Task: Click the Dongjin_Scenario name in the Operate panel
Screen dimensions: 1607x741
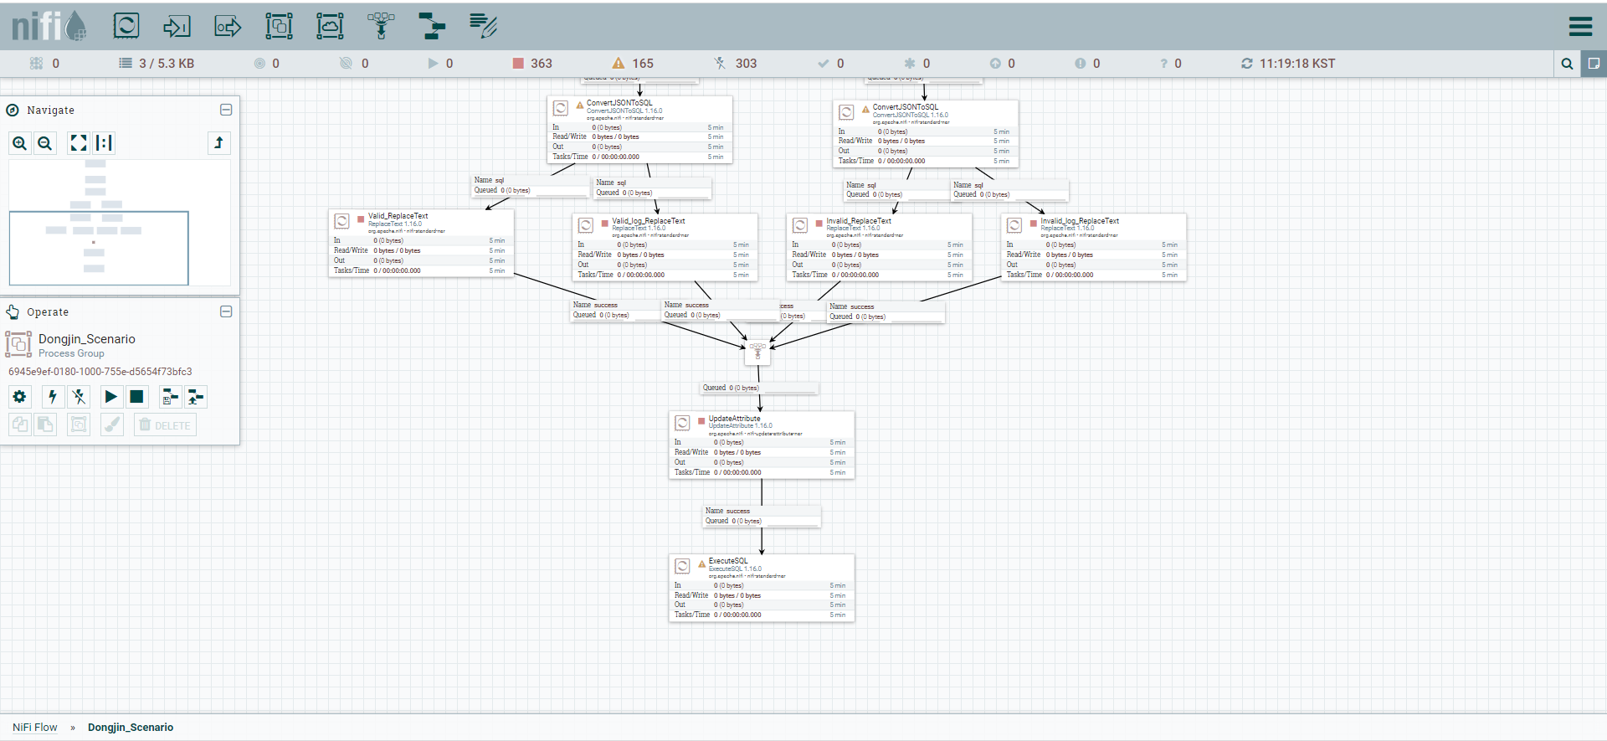Action: point(87,339)
